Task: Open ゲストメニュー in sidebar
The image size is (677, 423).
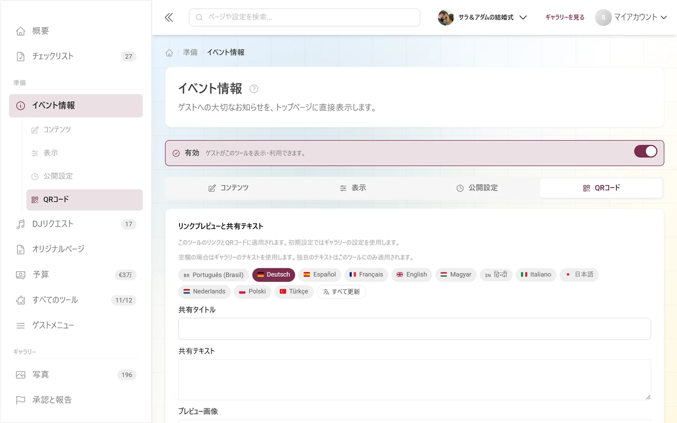Action: [x=76, y=325]
